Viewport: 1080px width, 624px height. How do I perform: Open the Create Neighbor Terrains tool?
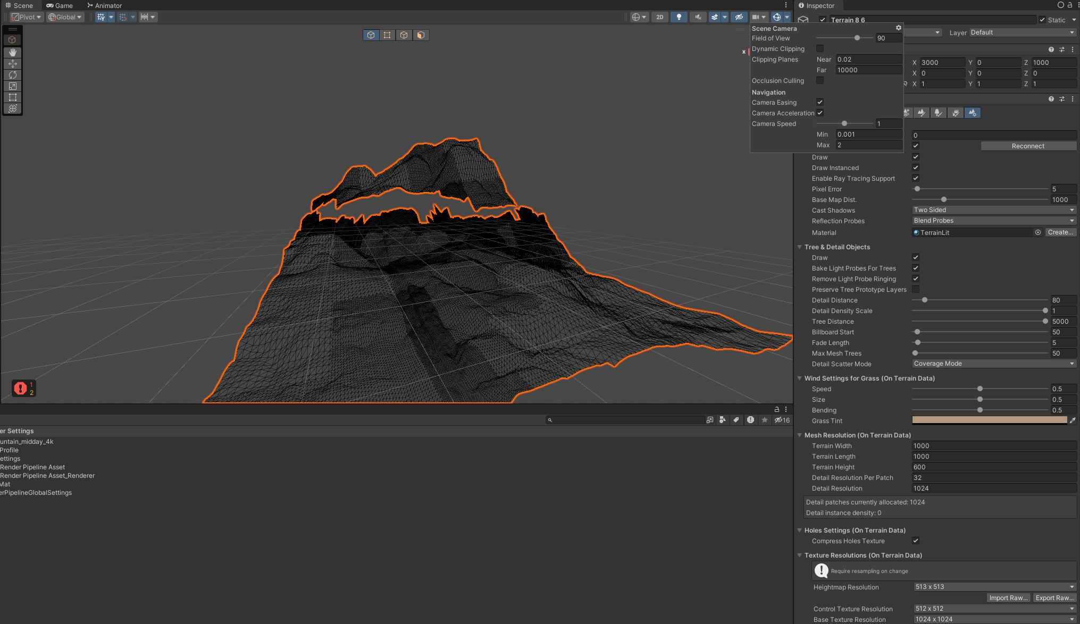(x=907, y=113)
